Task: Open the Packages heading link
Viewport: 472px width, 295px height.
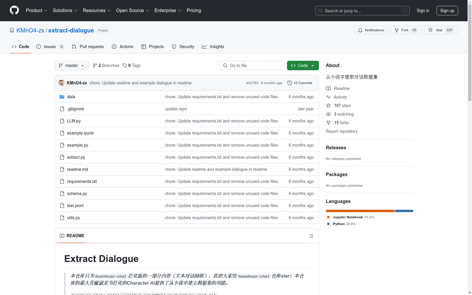Action: click(337, 174)
